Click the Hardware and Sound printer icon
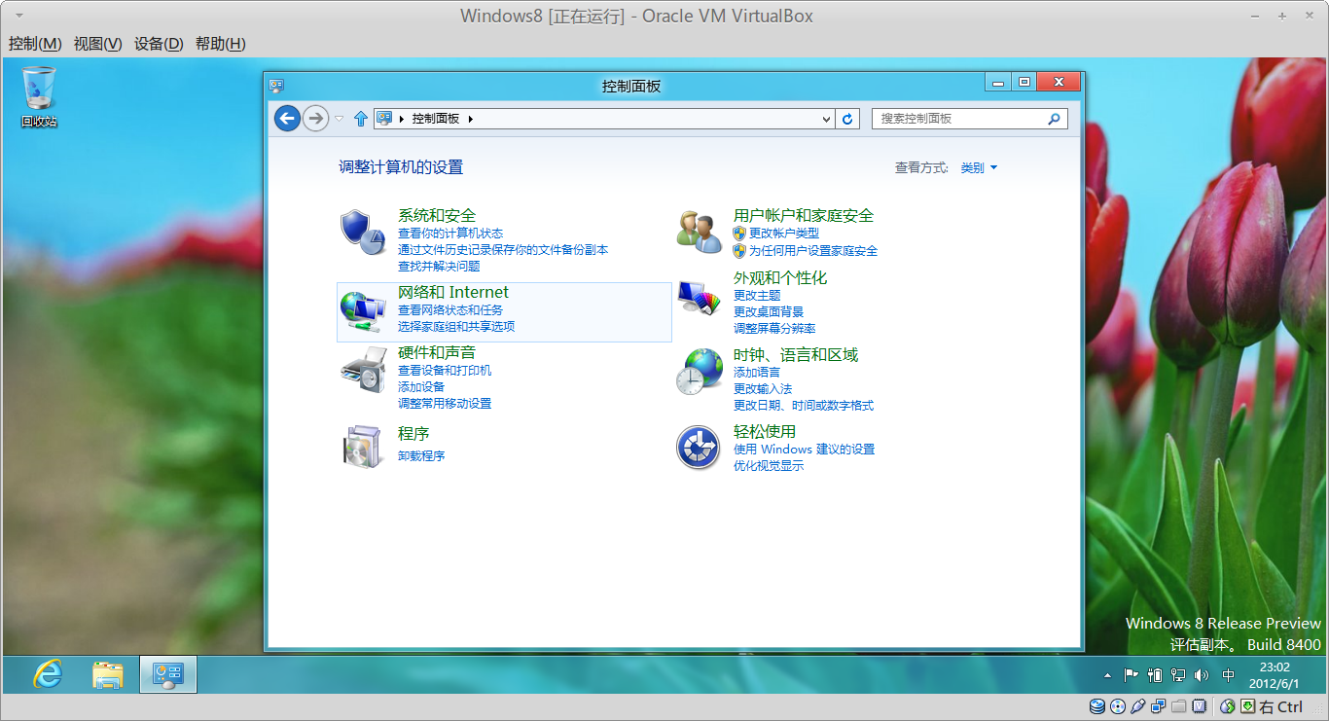The width and height of the screenshot is (1329, 721). (x=363, y=371)
